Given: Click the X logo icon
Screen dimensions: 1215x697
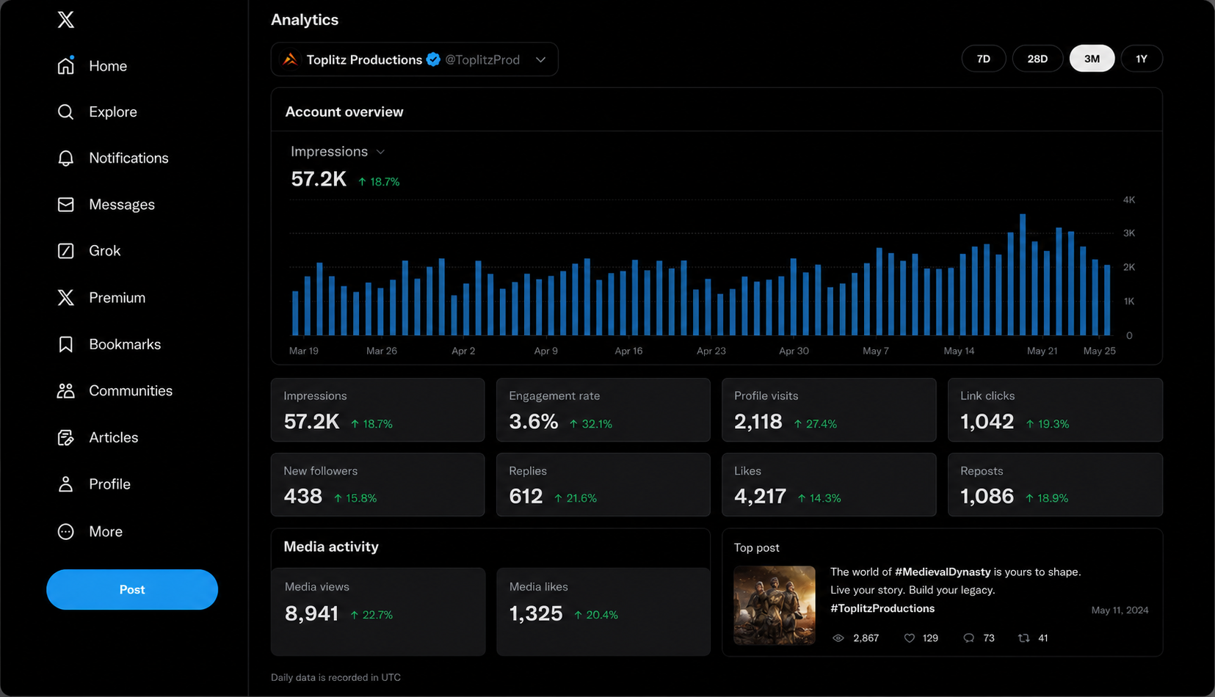Looking at the screenshot, I should click(66, 19).
